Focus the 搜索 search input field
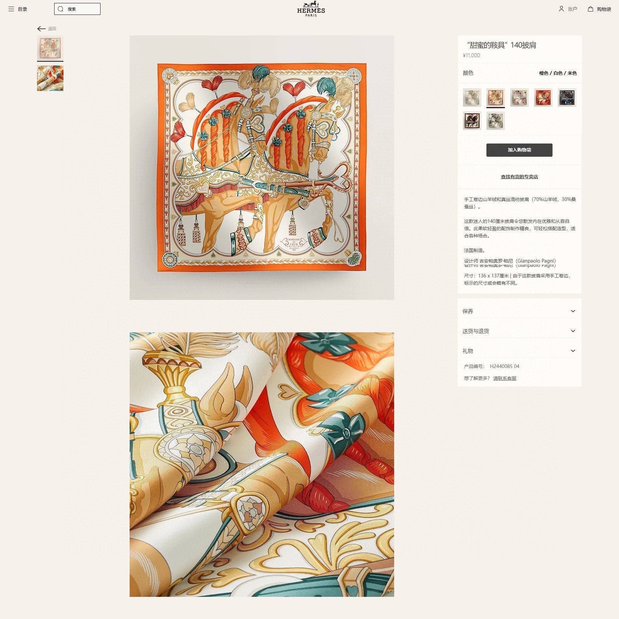This screenshot has width=619, height=619. 77,9
